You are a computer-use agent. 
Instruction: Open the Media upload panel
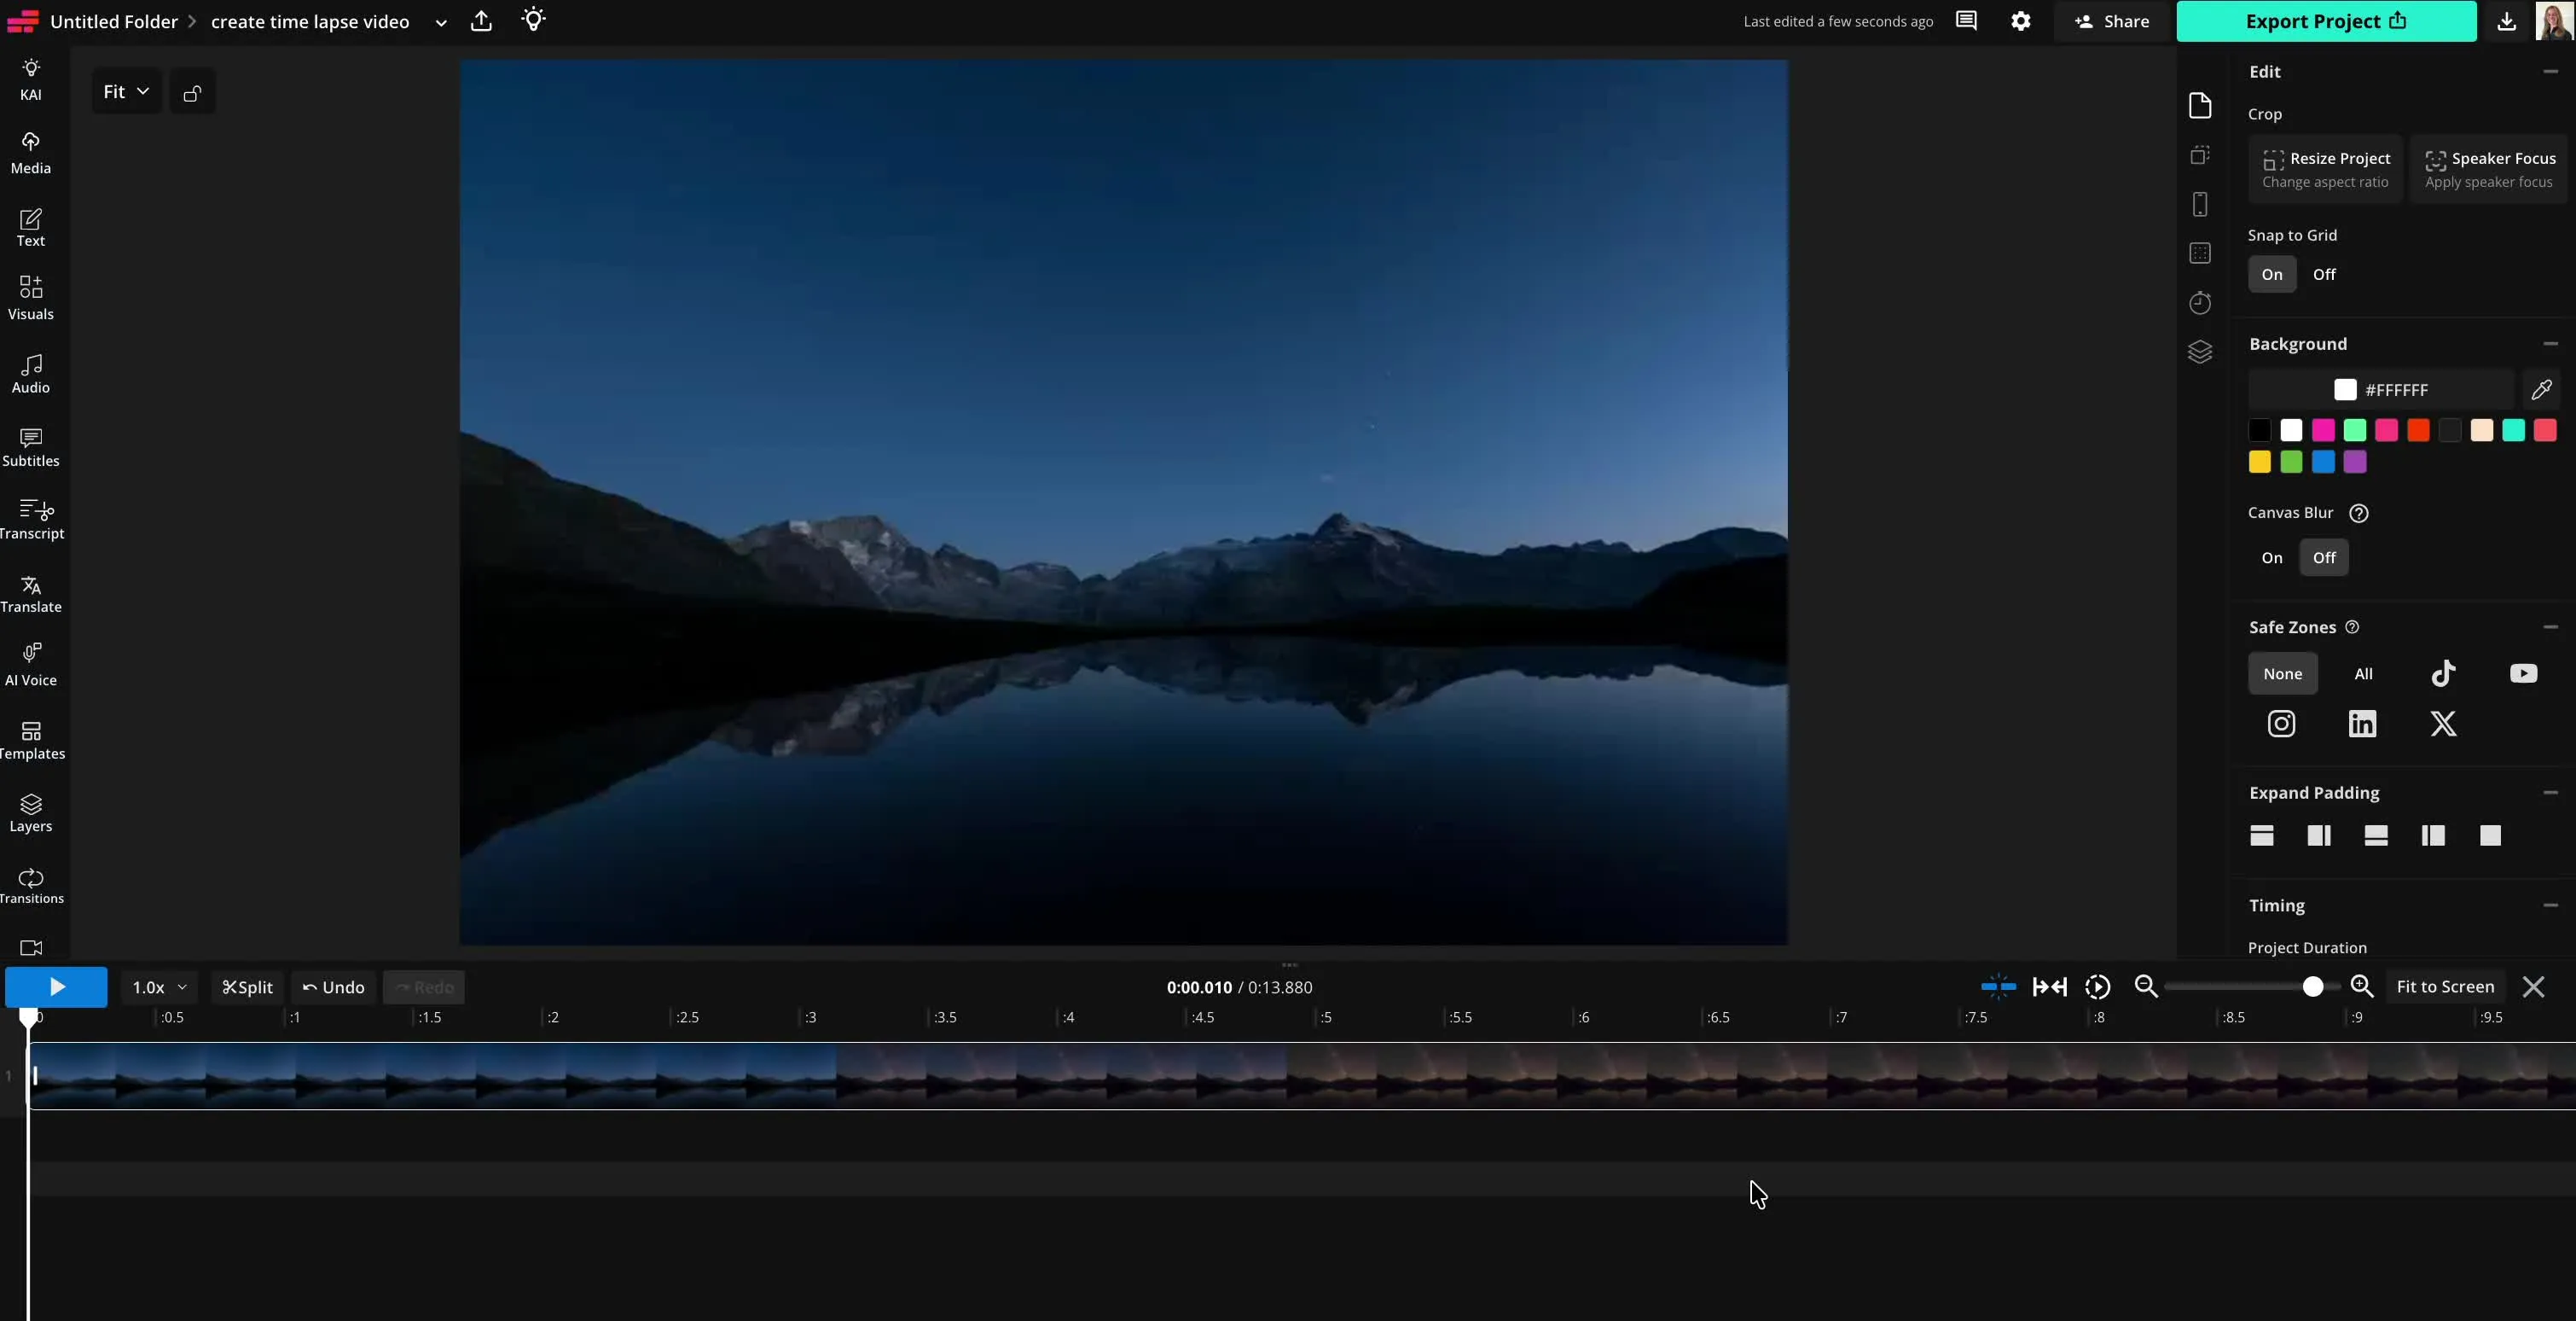coord(31,153)
